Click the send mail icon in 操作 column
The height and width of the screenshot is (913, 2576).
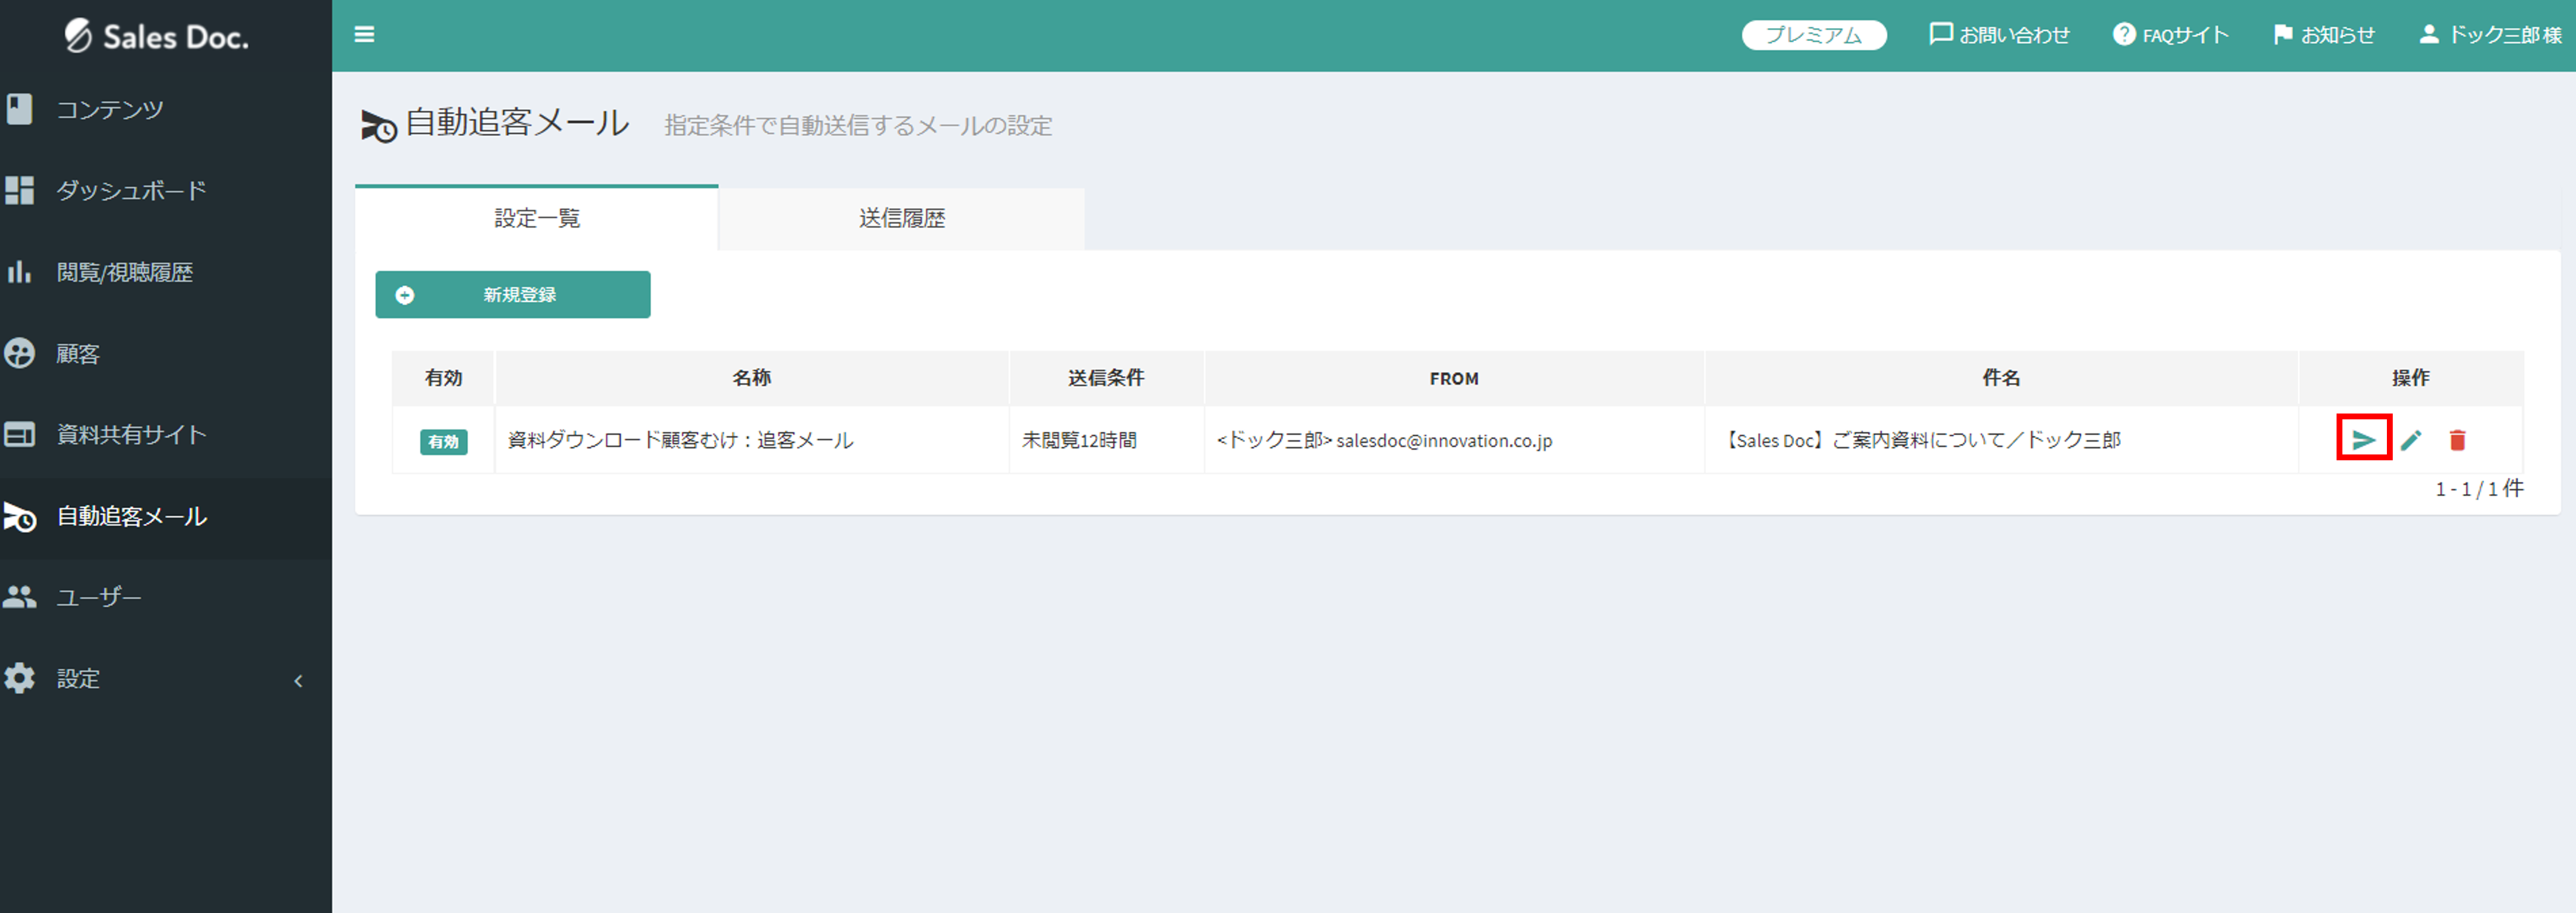[2364, 439]
